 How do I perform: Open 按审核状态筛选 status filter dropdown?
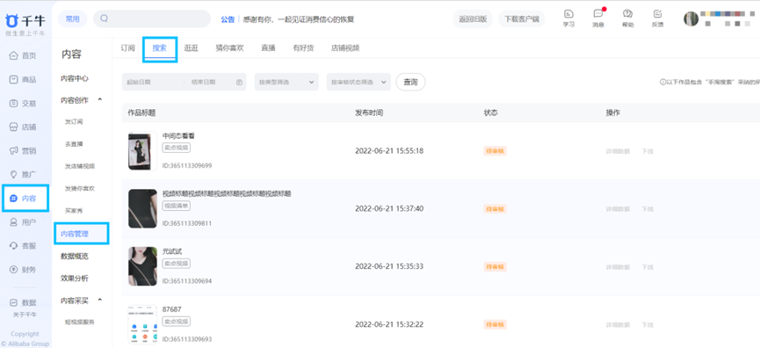click(x=358, y=83)
